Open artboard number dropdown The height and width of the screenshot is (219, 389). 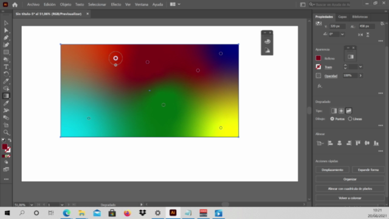point(62,205)
